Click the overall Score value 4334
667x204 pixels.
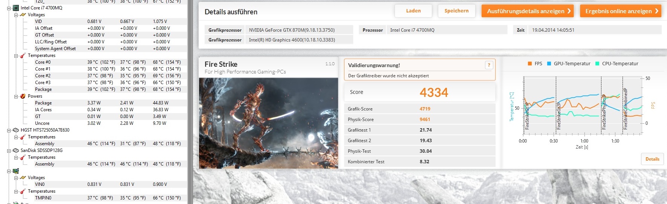pos(434,92)
